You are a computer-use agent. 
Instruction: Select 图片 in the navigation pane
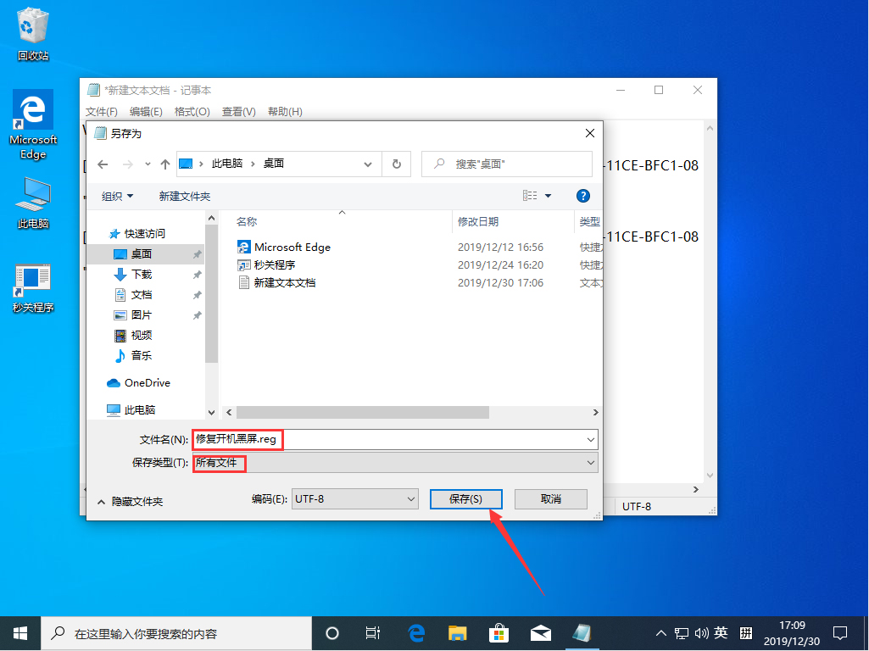pos(144,314)
